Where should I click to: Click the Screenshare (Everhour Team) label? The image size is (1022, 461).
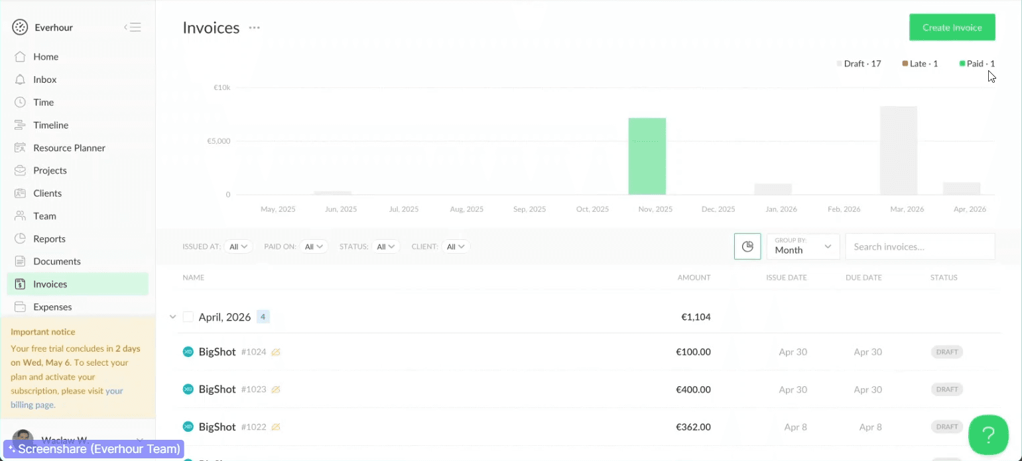(x=94, y=449)
